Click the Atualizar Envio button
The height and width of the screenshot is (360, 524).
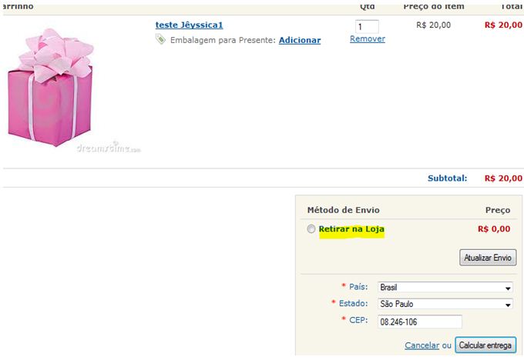point(488,258)
